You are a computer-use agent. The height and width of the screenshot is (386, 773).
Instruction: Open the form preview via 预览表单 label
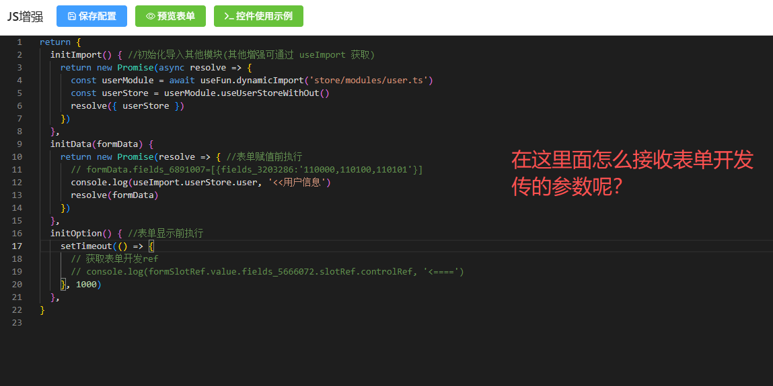click(x=176, y=16)
